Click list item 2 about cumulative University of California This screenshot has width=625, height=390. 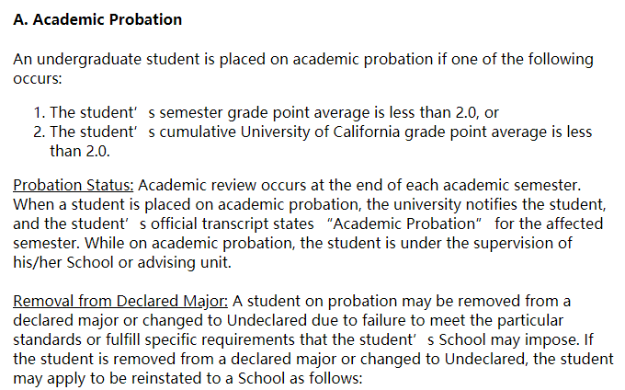(312, 141)
